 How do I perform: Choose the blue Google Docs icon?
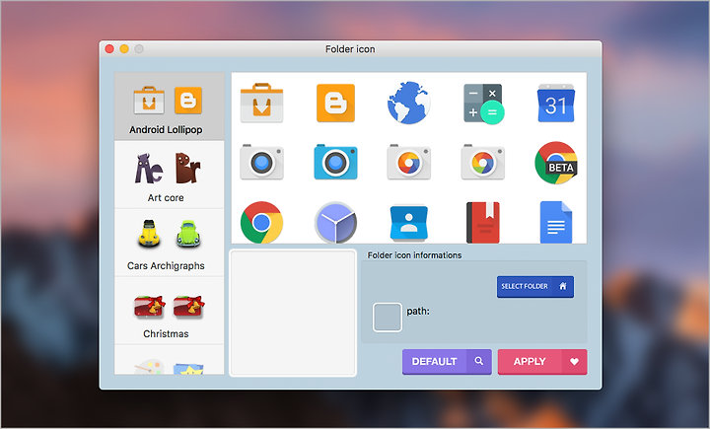click(556, 223)
